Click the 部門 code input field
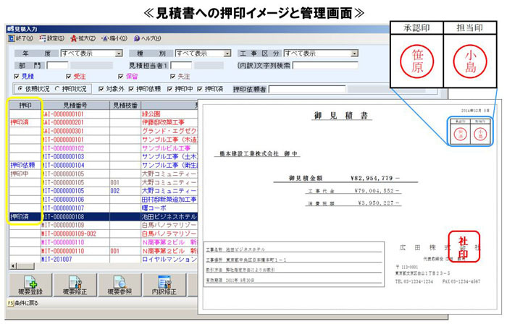Image resolution: width=507 pixels, height=324 pixels. 57,66
